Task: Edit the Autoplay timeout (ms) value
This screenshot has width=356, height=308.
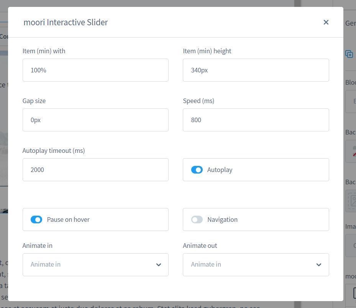Action: pyautogui.click(x=95, y=170)
